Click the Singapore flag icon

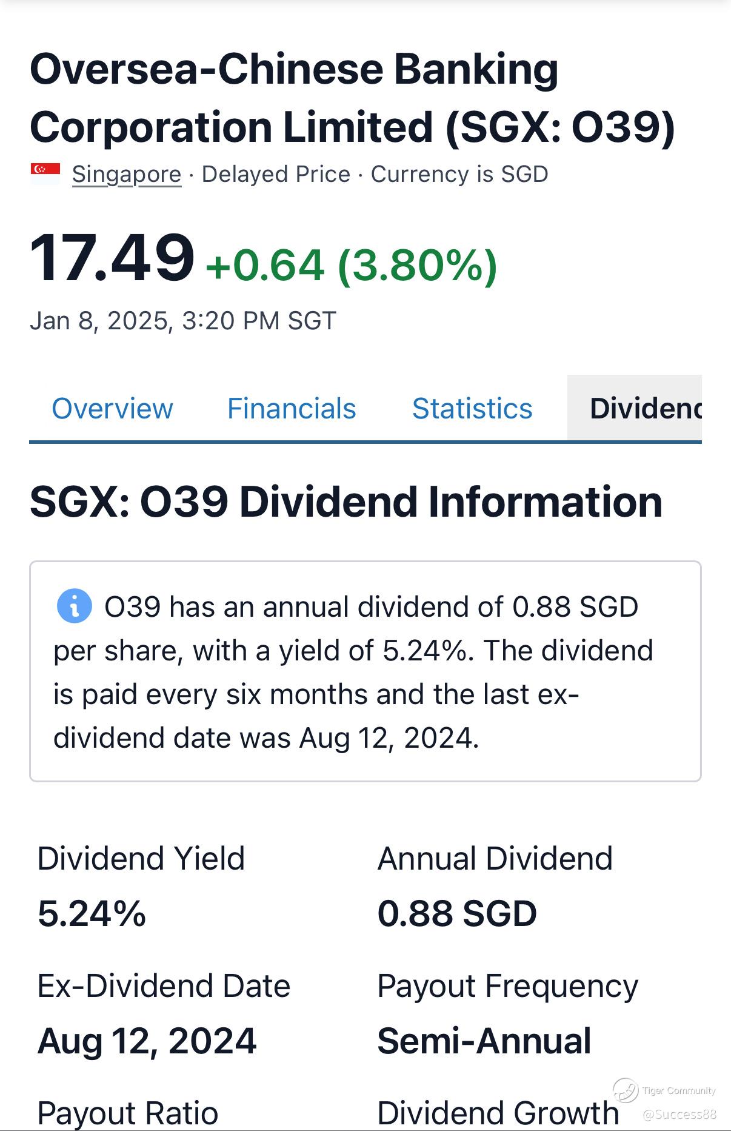click(45, 173)
